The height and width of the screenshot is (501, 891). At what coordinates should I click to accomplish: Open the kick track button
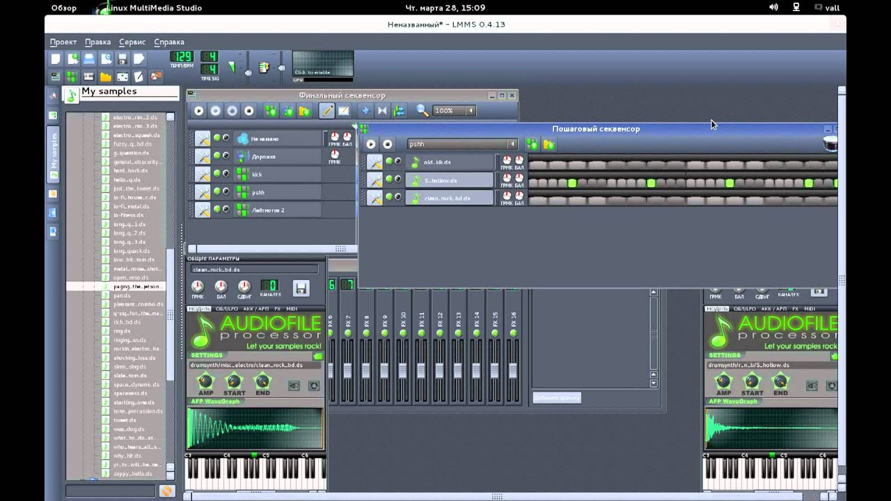(x=278, y=174)
